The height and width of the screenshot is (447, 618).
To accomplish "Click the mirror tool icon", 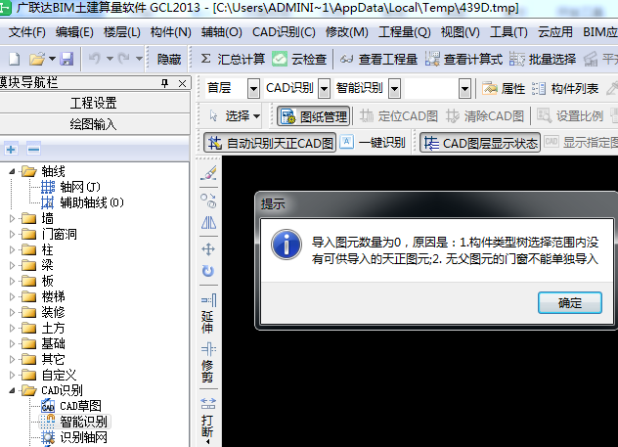I will click(208, 223).
